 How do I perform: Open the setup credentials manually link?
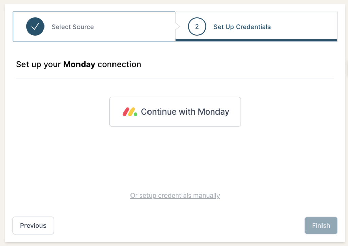click(x=175, y=196)
